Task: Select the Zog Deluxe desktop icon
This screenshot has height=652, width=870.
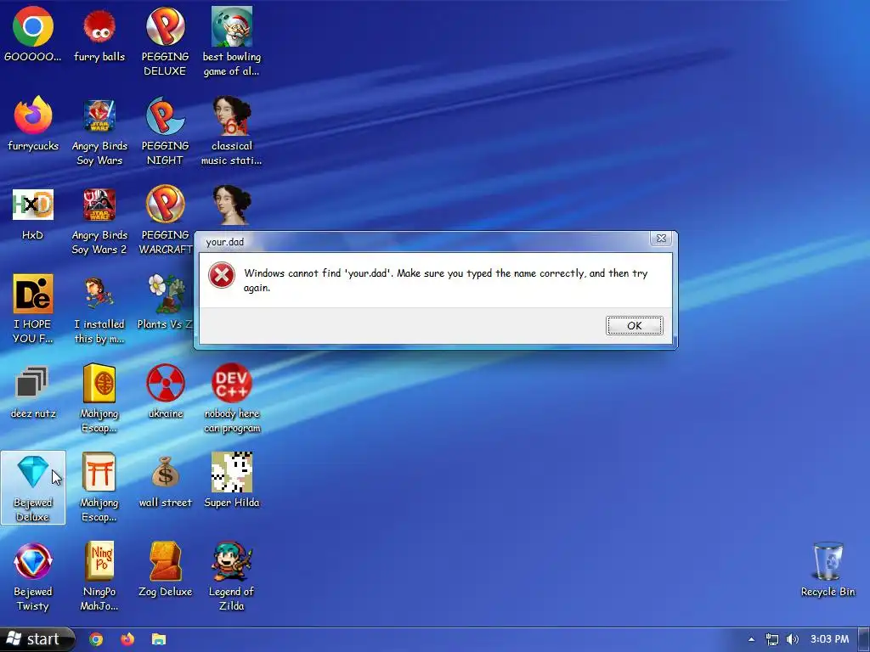Action: (x=166, y=570)
